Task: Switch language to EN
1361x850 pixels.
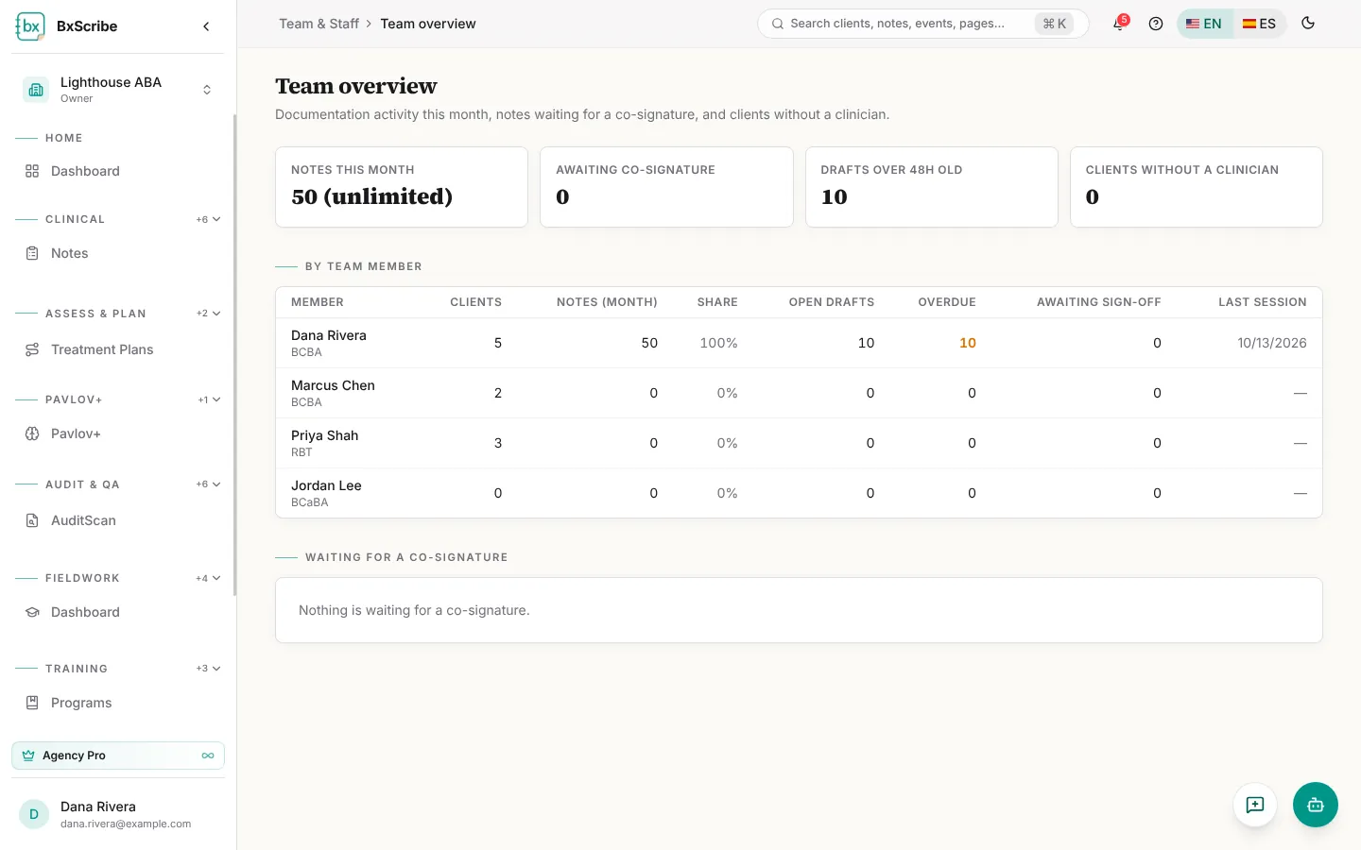Action: pyautogui.click(x=1204, y=24)
